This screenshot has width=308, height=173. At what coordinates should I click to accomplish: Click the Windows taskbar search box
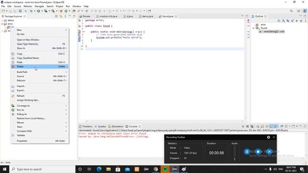[x=42, y=169]
